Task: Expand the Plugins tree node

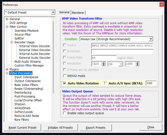Action: (x=7, y=70)
